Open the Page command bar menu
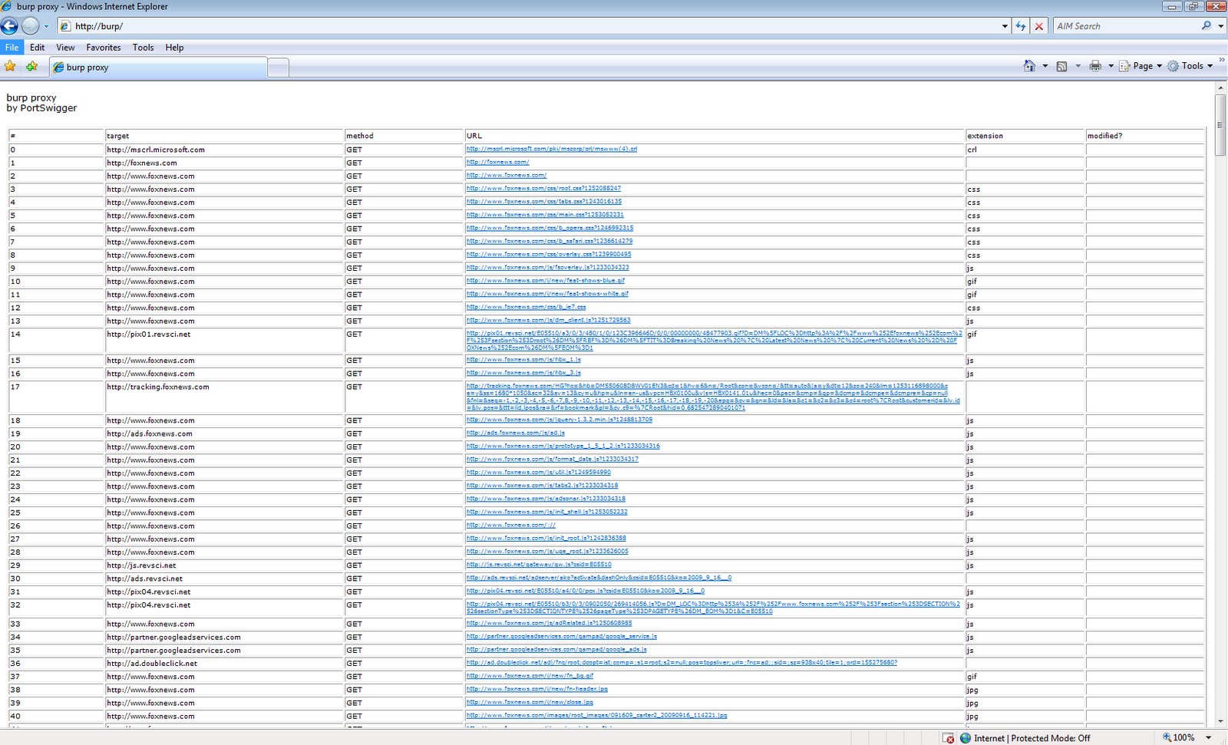The image size is (1228, 745). (x=1141, y=66)
